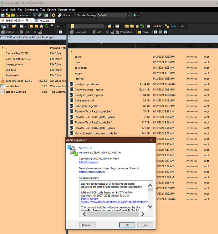The image size is (218, 234).
Task: Go to local root directory icon
Action: click(x=36, y=26)
